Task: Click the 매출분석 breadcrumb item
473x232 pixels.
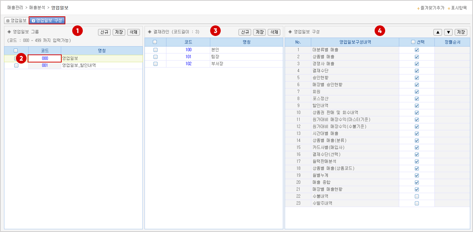Action: click(37, 7)
